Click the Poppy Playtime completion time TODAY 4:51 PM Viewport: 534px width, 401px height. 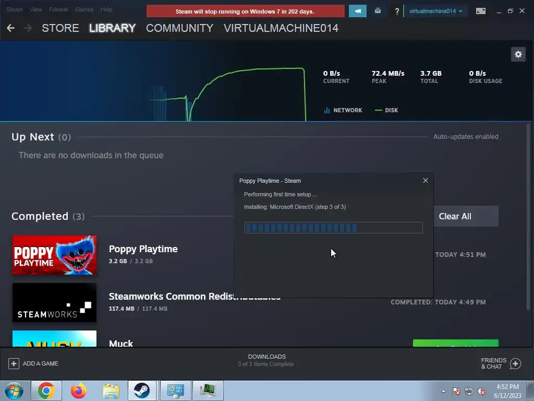[460, 254]
